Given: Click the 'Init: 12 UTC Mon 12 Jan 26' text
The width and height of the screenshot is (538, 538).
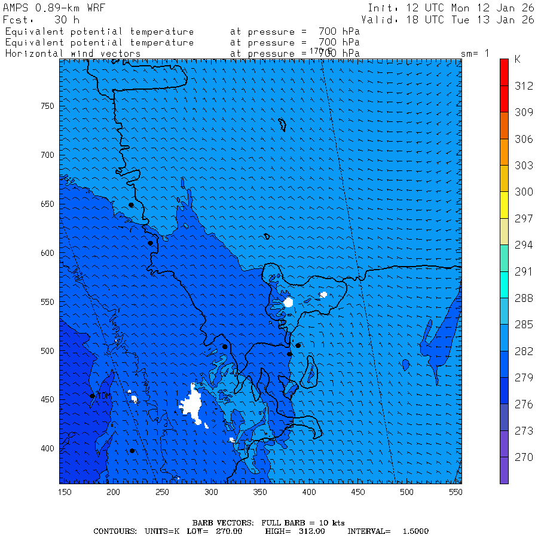Looking at the screenshot, I should coord(451,8).
